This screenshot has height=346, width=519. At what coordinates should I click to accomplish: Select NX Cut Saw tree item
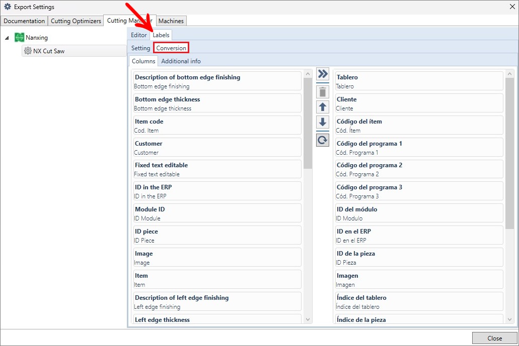(x=74, y=51)
